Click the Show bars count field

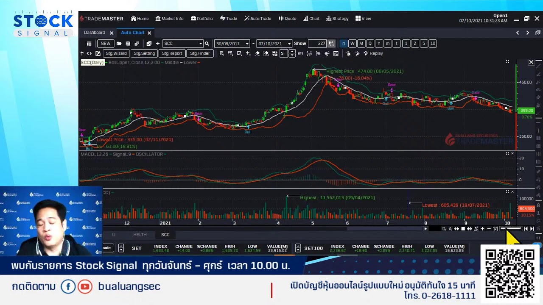[317, 44]
